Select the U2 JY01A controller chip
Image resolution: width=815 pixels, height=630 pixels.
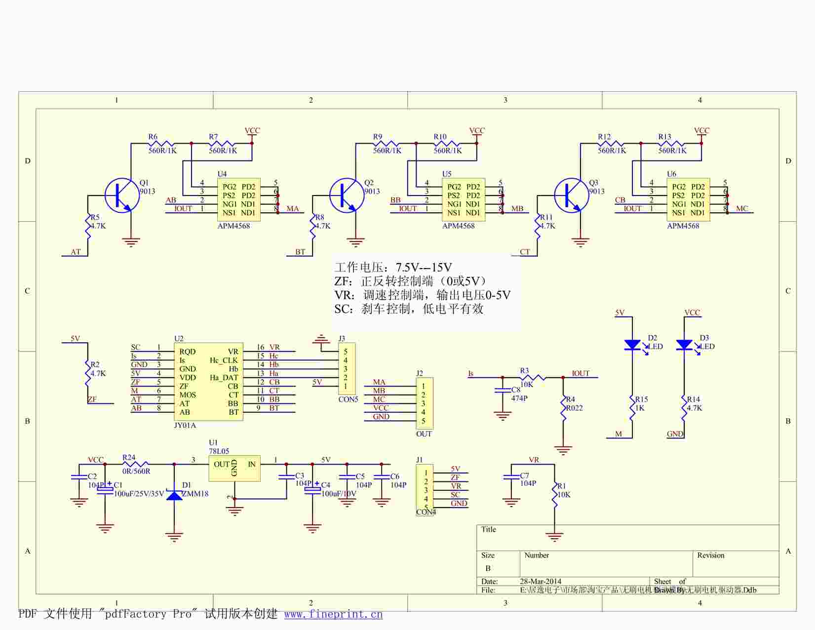pyautogui.click(x=208, y=382)
